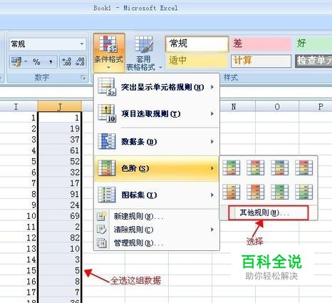Click the 清除规则 clear rules icon
The height and width of the screenshot is (303, 332).
tap(102, 230)
